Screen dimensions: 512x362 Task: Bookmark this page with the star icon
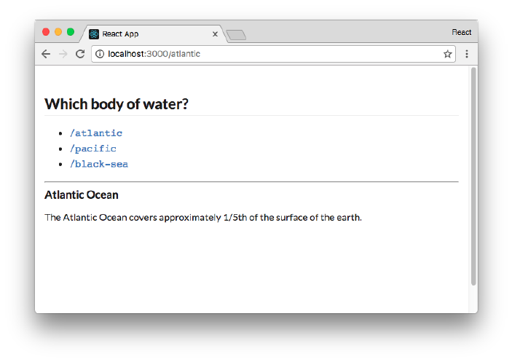click(x=447, y=54)
